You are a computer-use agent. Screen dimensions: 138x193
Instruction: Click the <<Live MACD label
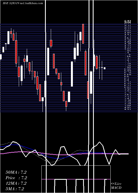116,186
